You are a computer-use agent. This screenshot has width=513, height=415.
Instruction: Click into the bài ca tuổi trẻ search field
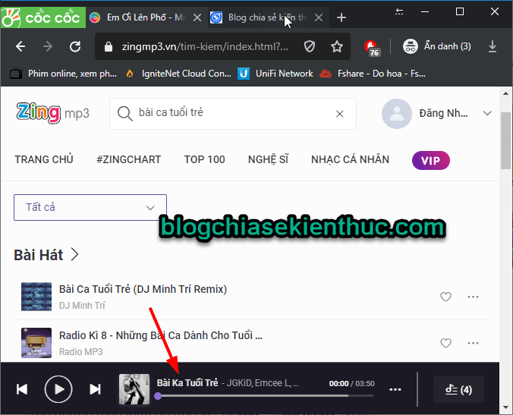coord(234,113)
